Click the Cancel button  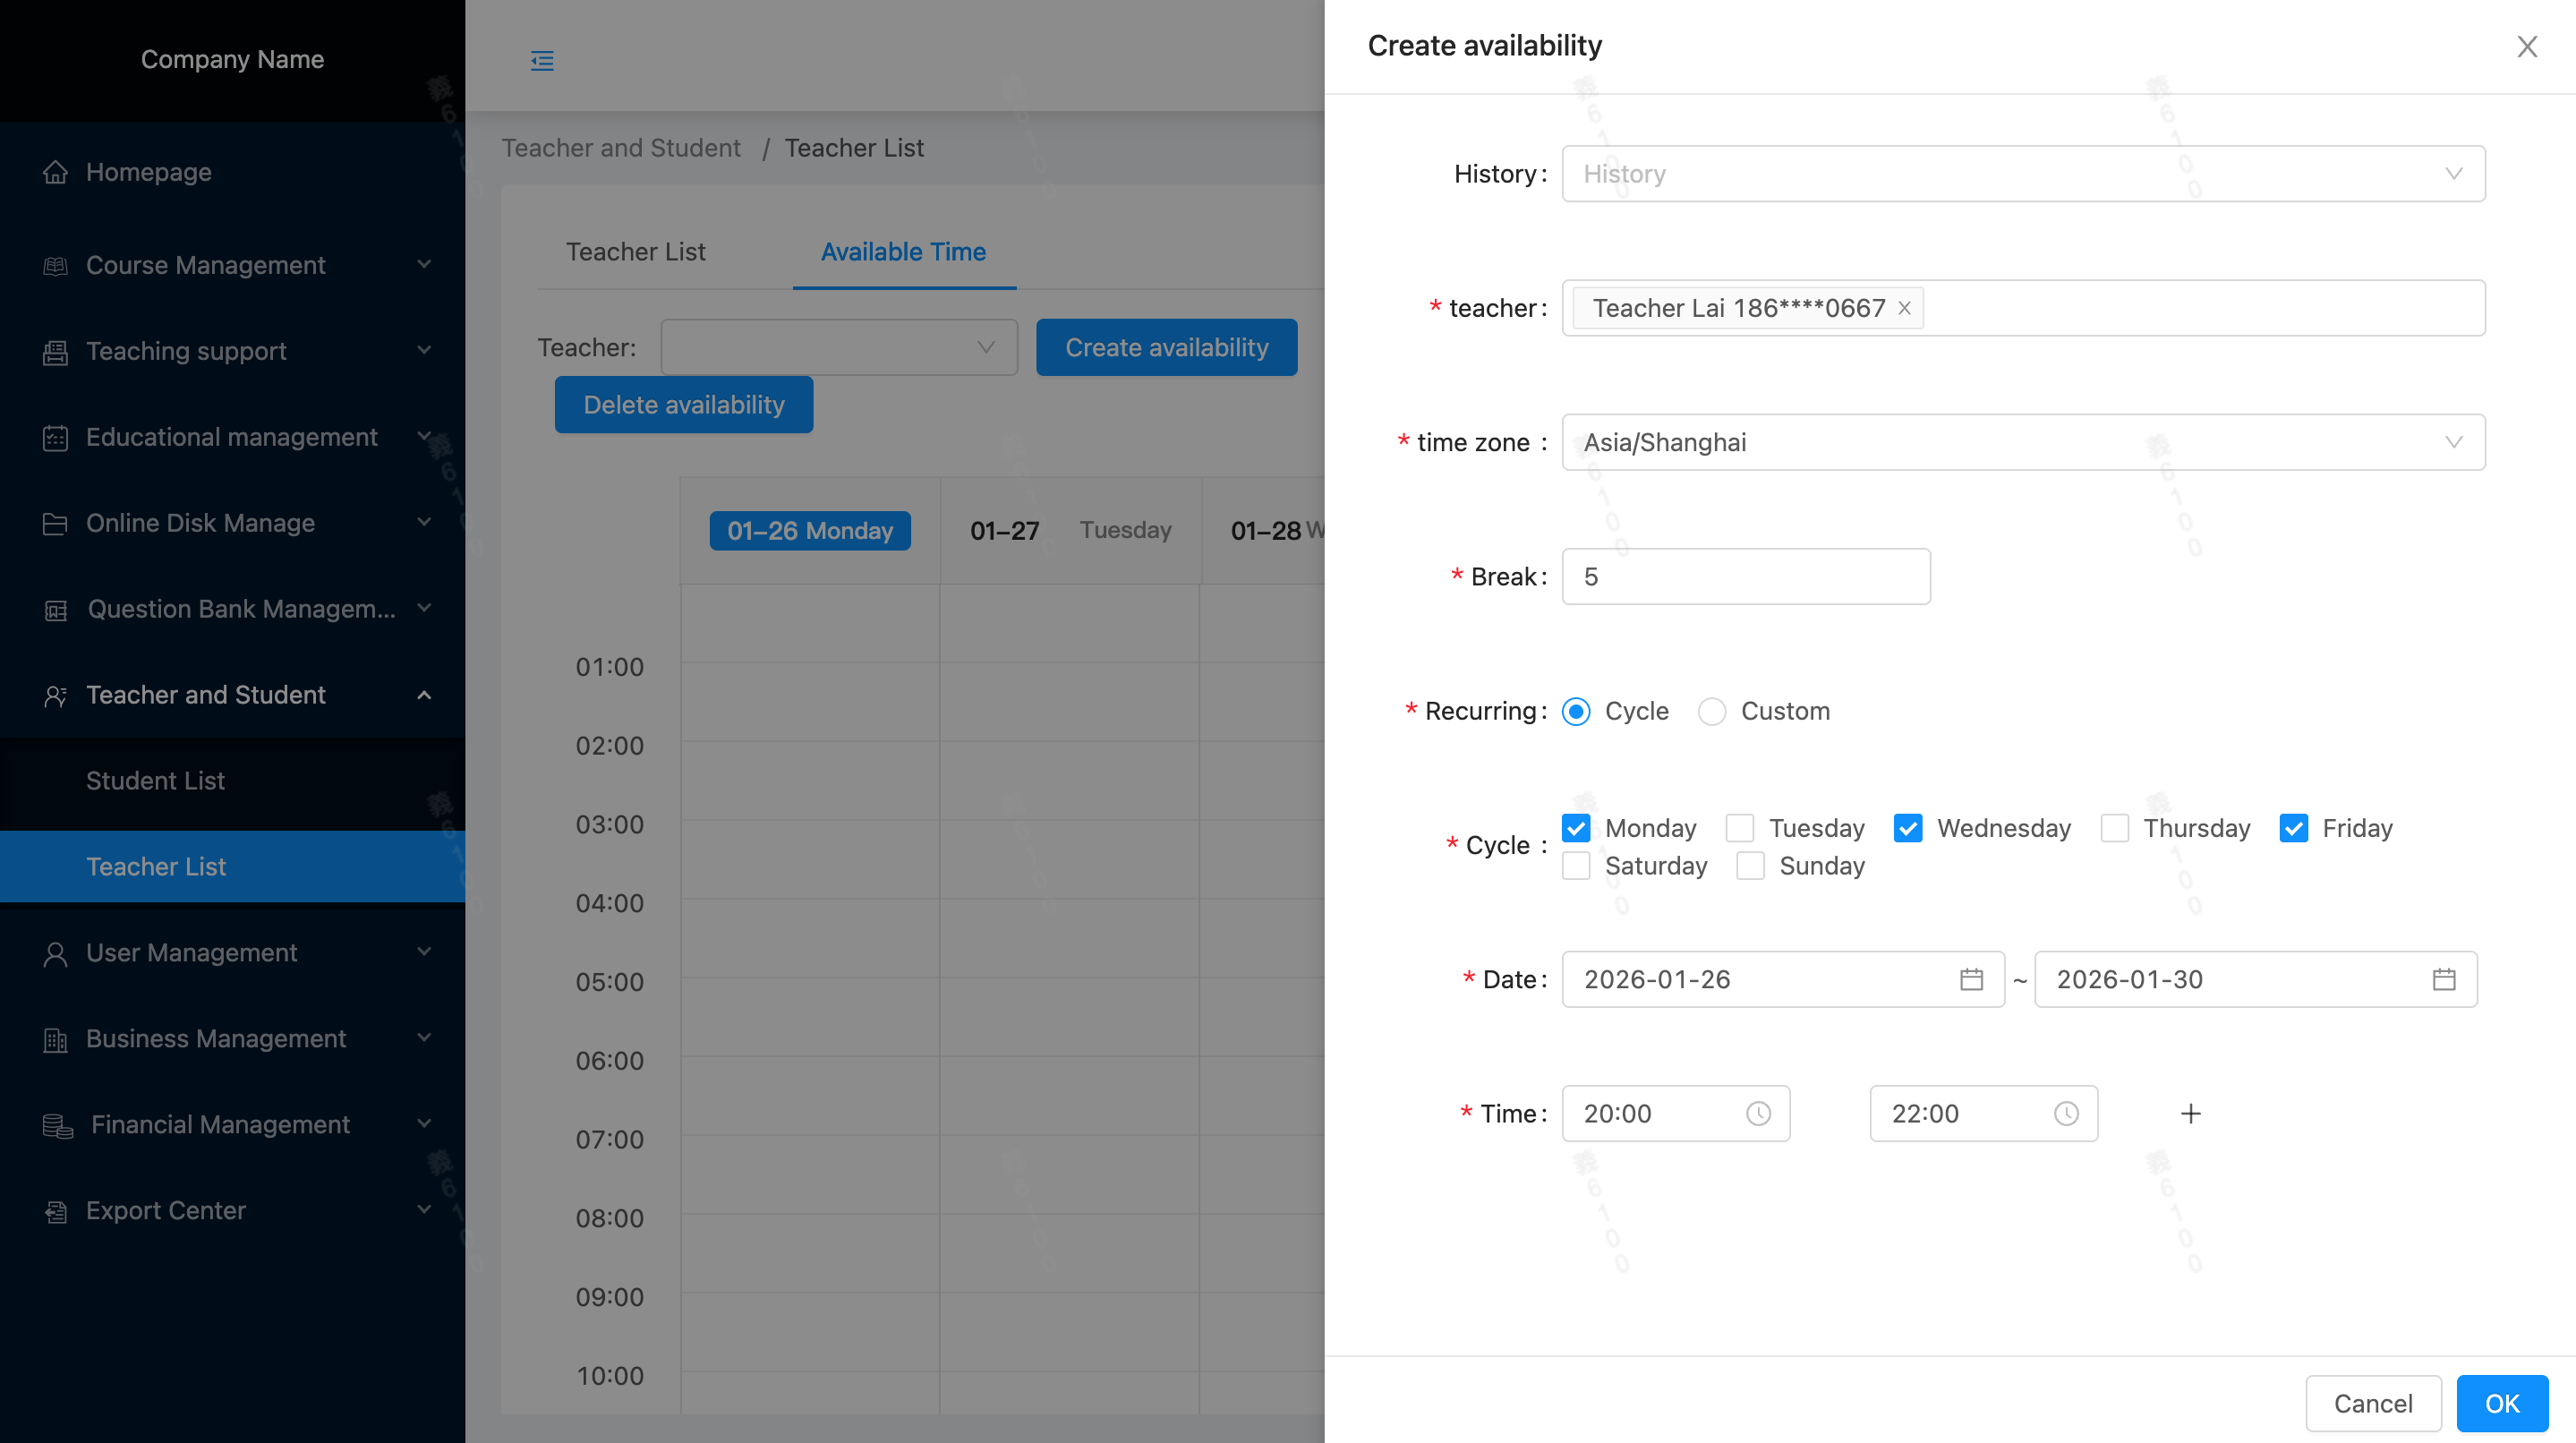(2372, 1403)
